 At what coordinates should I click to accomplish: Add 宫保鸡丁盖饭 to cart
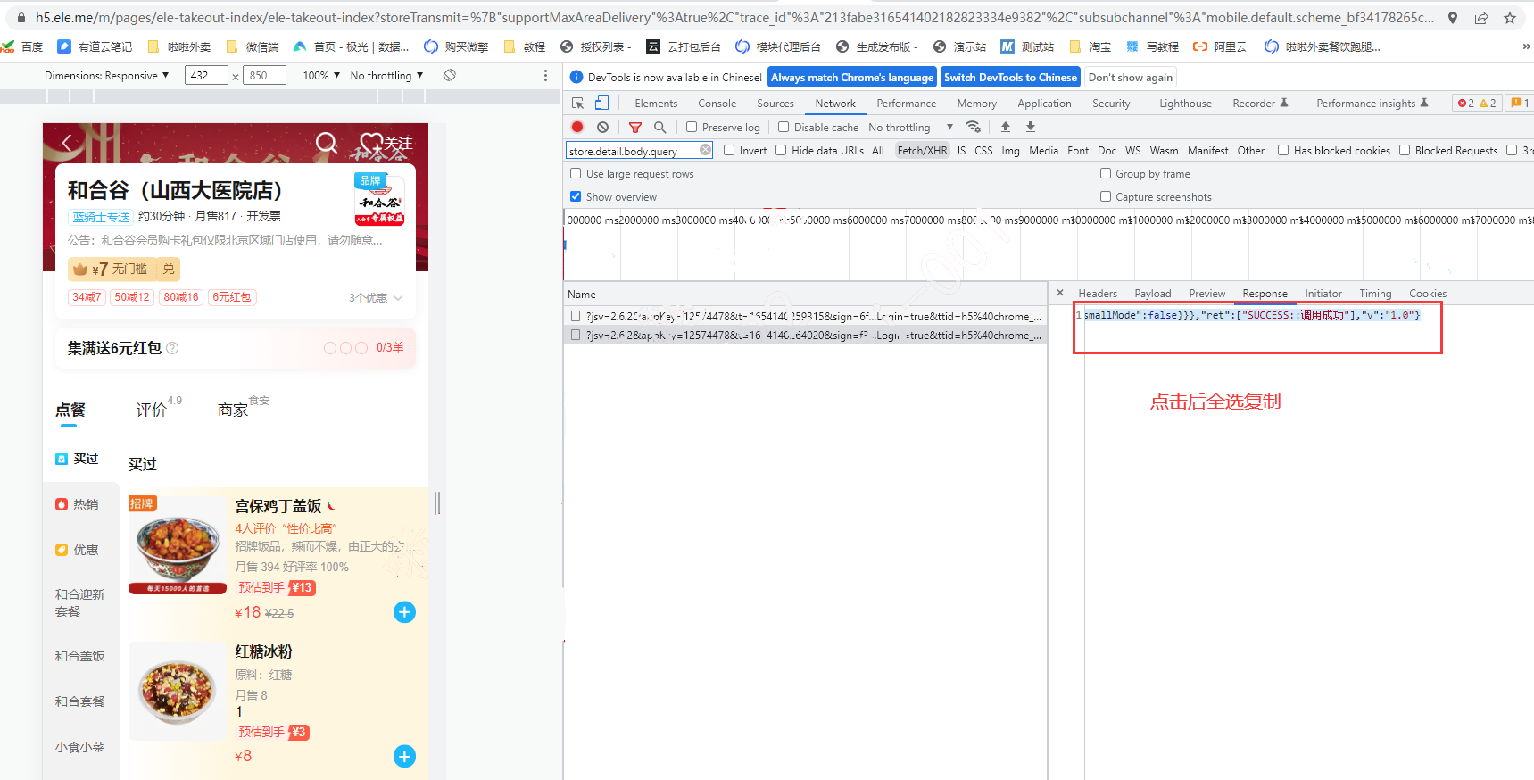pyautogui.click(x=404, y=611)
